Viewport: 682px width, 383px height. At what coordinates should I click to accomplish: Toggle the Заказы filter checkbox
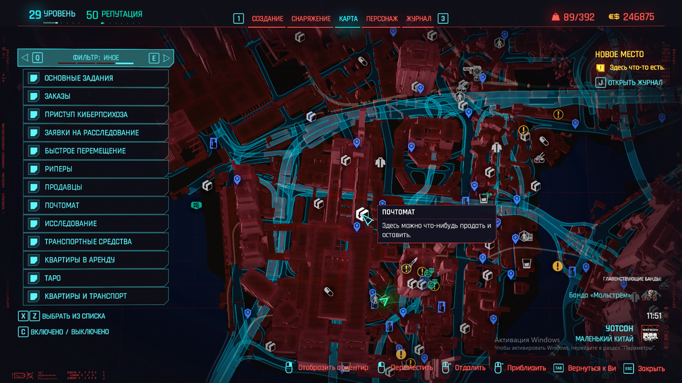(34, 96)
